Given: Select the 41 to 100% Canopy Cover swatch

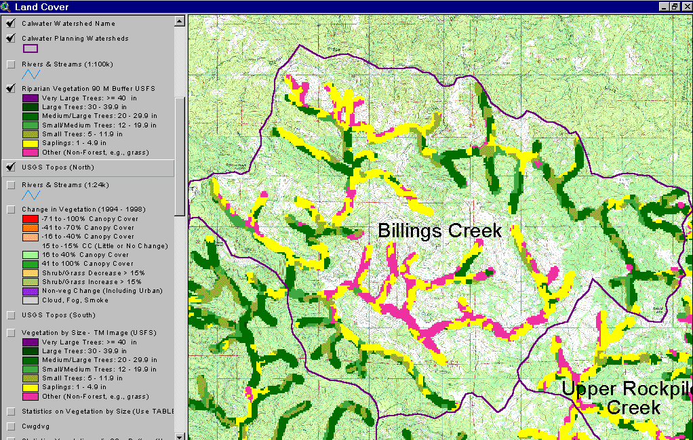Looking at the screenshot, I should pos(30,264).
